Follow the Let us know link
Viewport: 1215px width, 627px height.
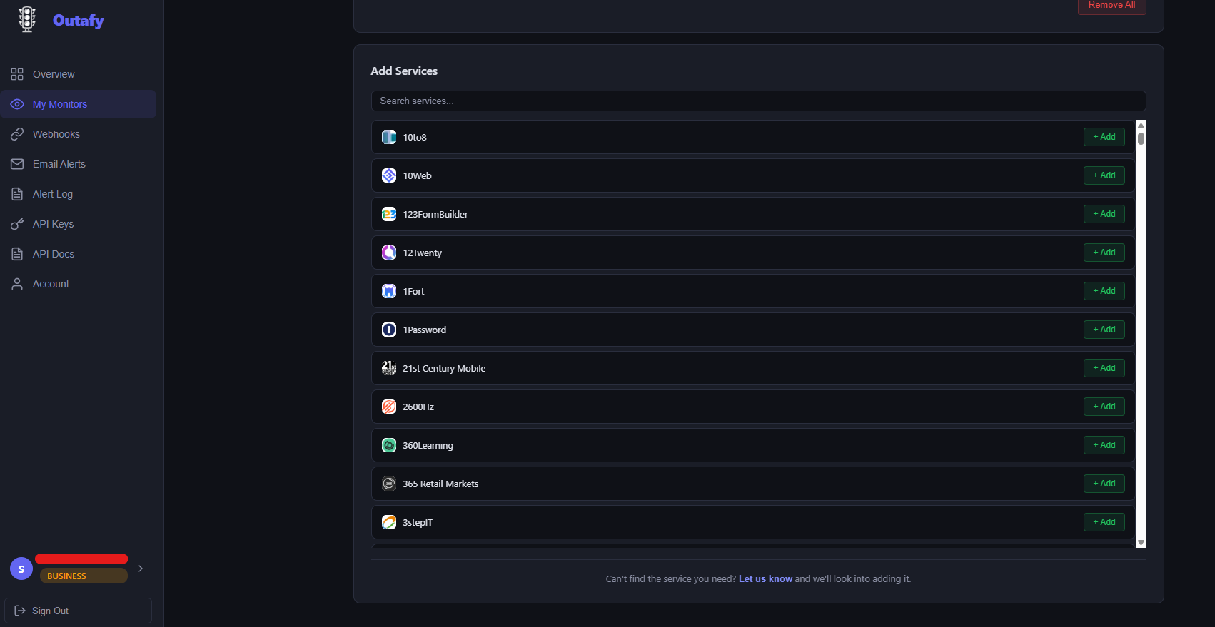tap(765, 578)
